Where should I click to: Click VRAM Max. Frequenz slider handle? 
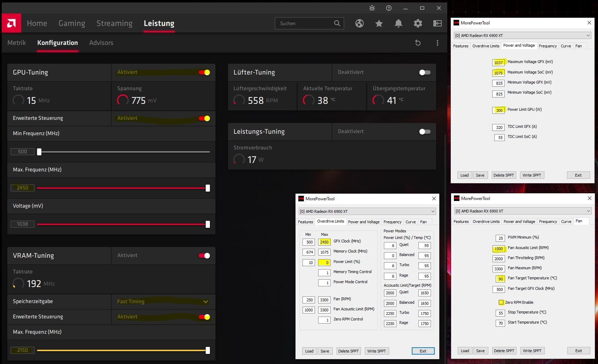click(208, 350)
